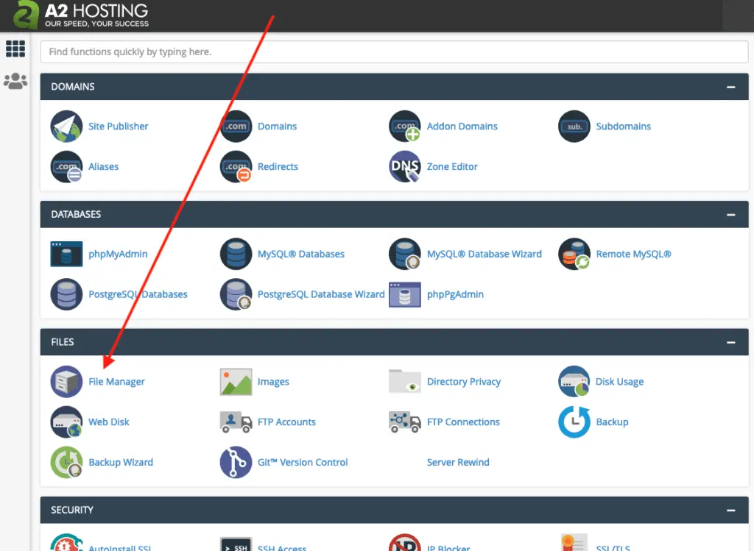
Task: Click the Aliases link
Action: [103, 167]
